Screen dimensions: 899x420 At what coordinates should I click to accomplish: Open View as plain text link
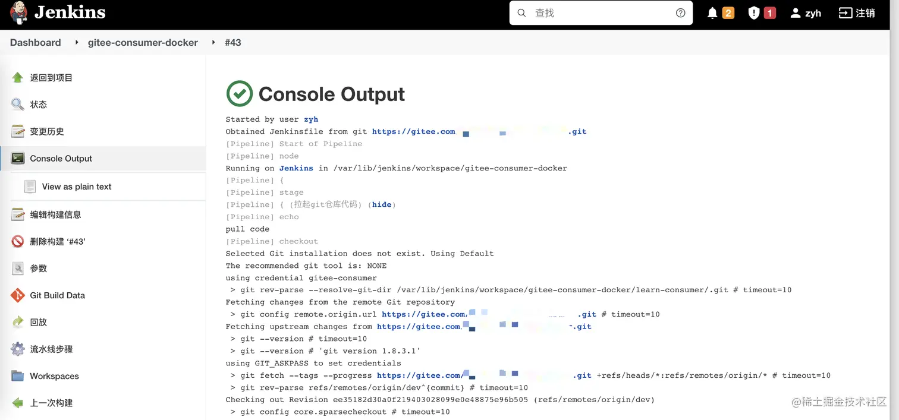coord(77,187)
